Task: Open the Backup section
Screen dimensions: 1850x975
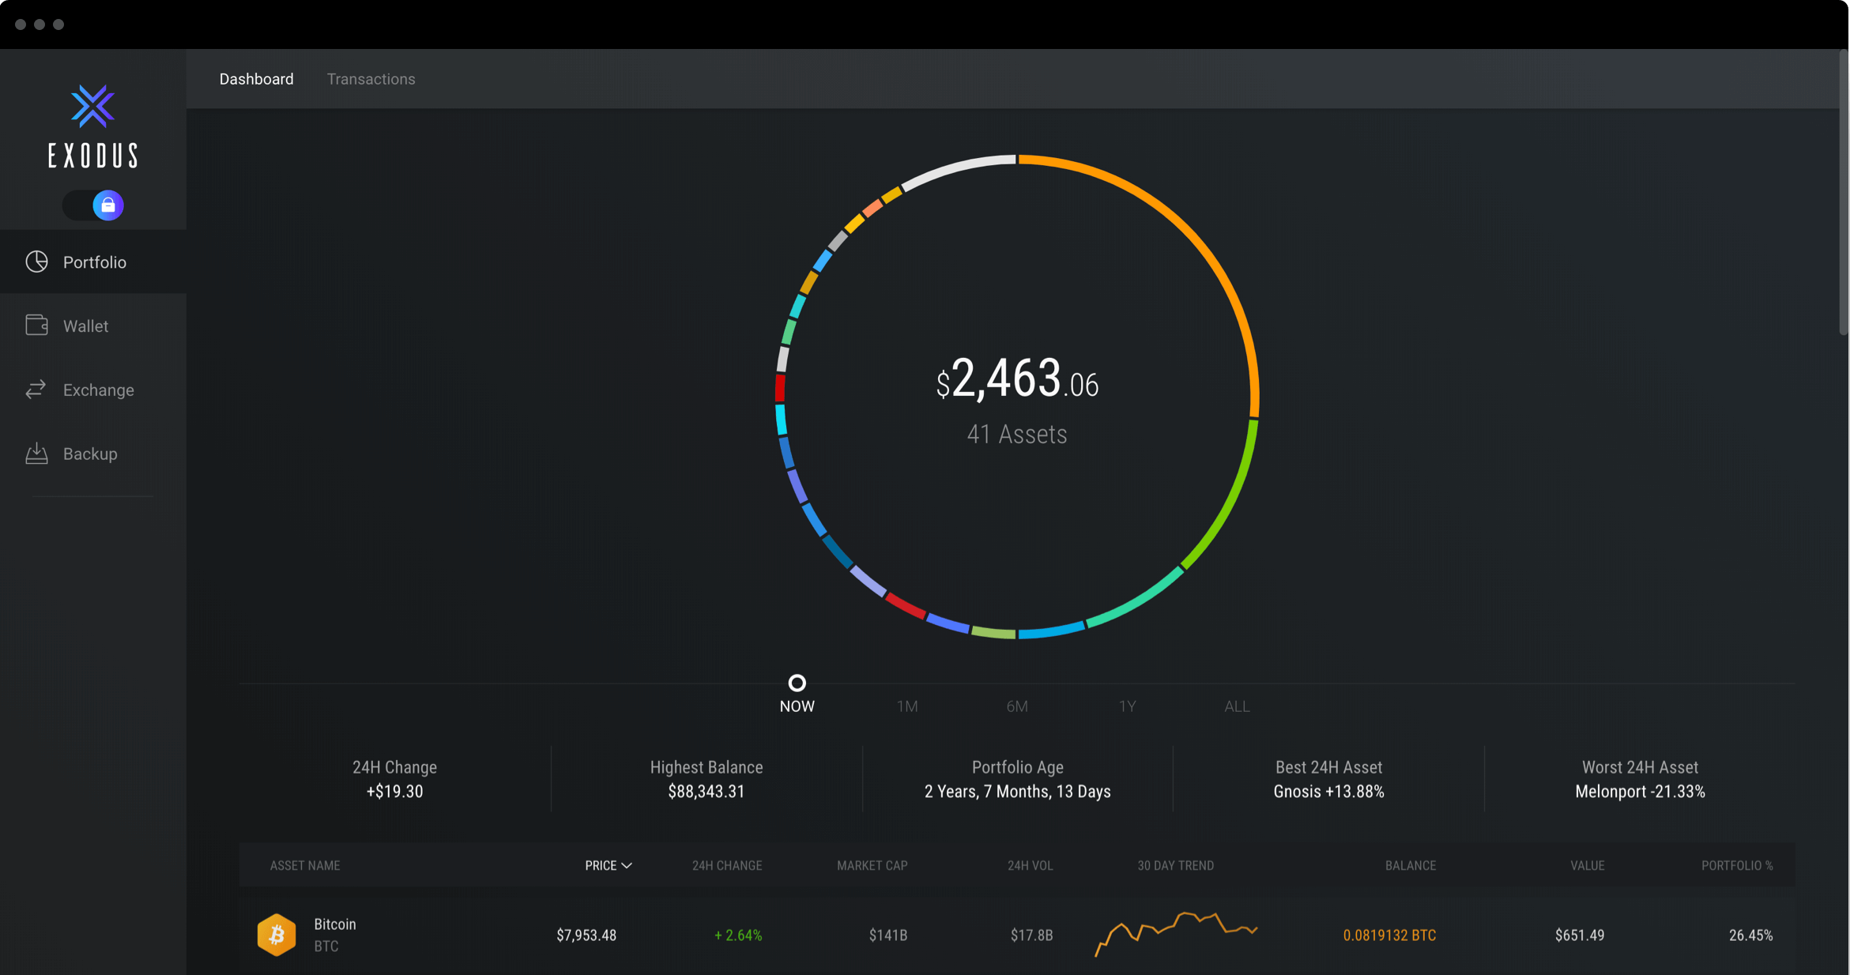Action: coord(89,454)
